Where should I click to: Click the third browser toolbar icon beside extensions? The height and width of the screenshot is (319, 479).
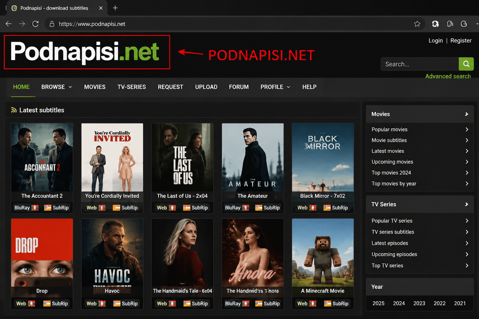(464, 24)
